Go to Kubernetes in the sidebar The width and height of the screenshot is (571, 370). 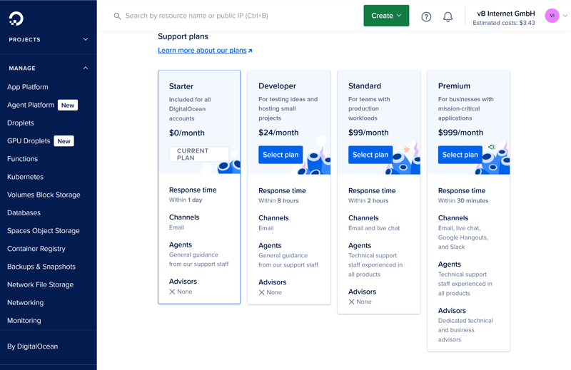point(25,177)
